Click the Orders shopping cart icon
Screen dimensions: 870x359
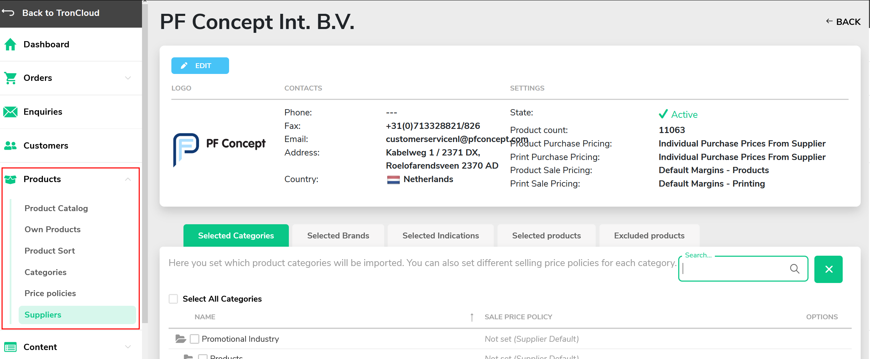pyautogui.click(x=10, y=78)
